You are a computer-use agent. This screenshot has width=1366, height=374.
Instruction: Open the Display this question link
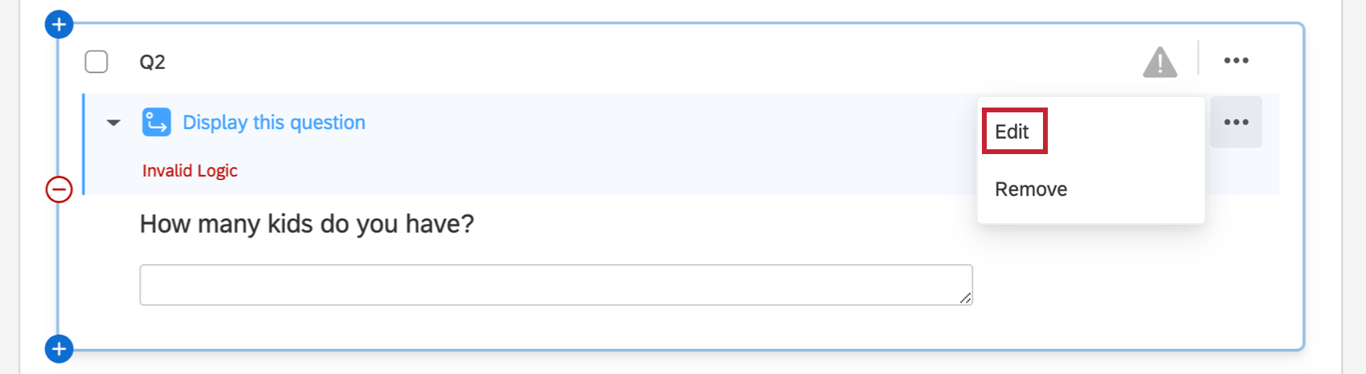(x=274, y=123)
